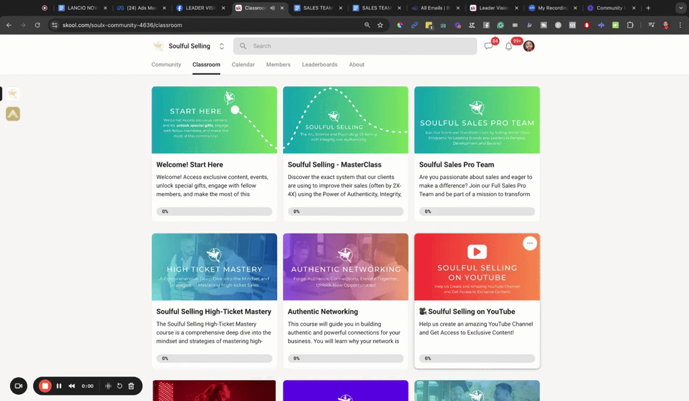Restart the recording with the redo icon

(x=119, y=386)
